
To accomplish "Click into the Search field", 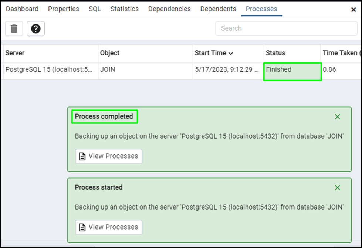I will (x=287, y=28).
